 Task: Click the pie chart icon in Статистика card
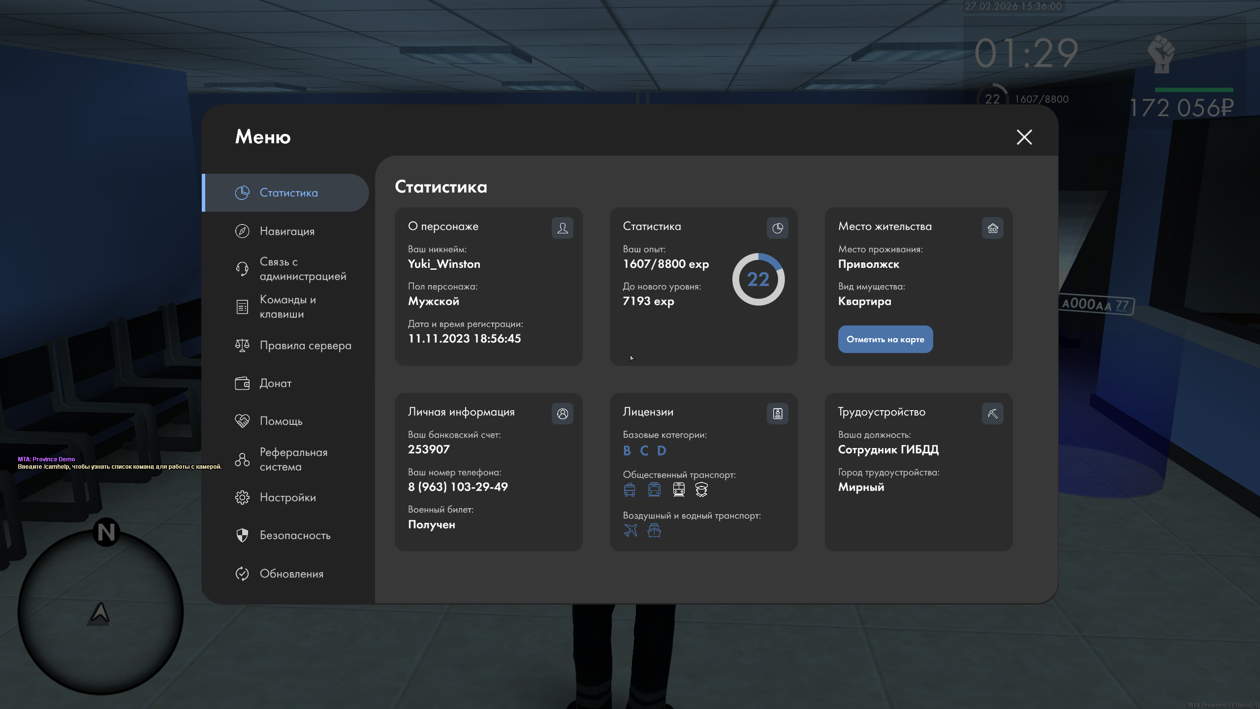[777, 228]
